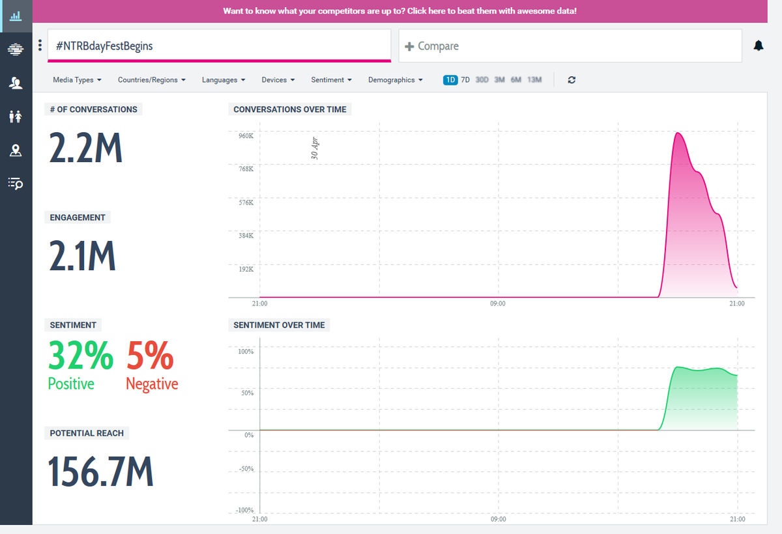782x534 pixels.
Task: Click the 768K axis label
Action: pyautogui.click(x=246, y=169)
